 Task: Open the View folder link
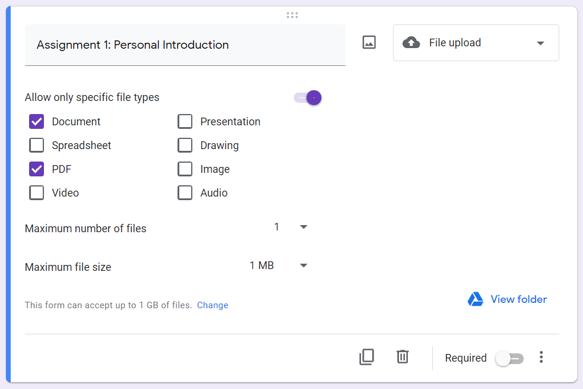point(518,299)
